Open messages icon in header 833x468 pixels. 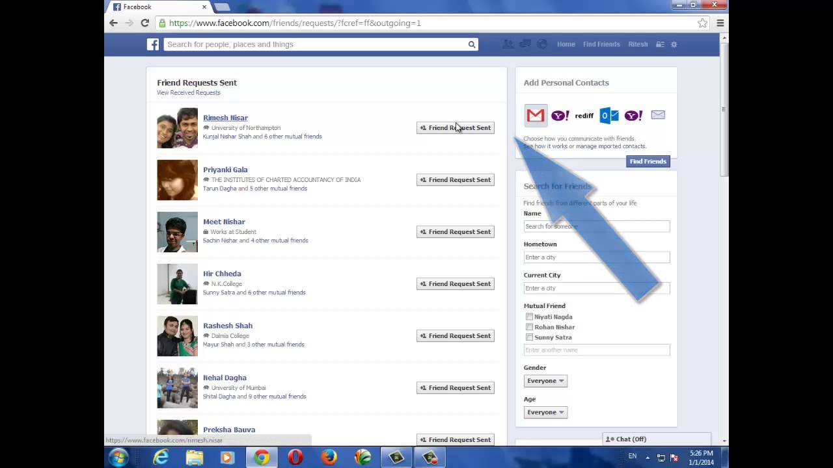click(x=525, y=44)
